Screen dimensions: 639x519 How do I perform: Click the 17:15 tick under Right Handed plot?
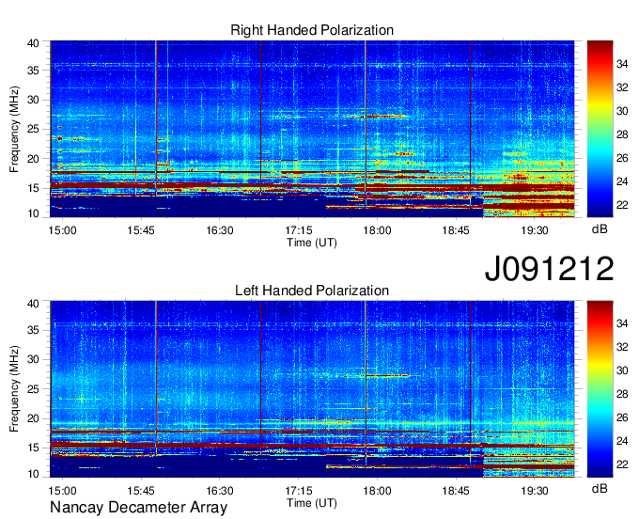298,230
